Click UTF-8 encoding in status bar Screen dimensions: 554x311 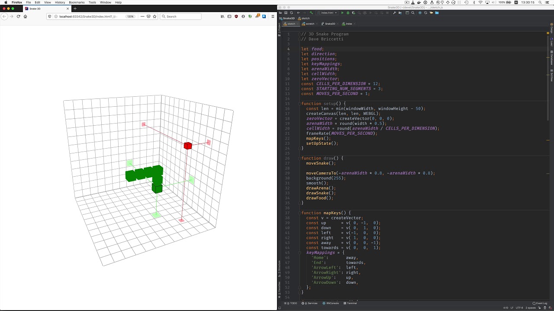(519, 308)
